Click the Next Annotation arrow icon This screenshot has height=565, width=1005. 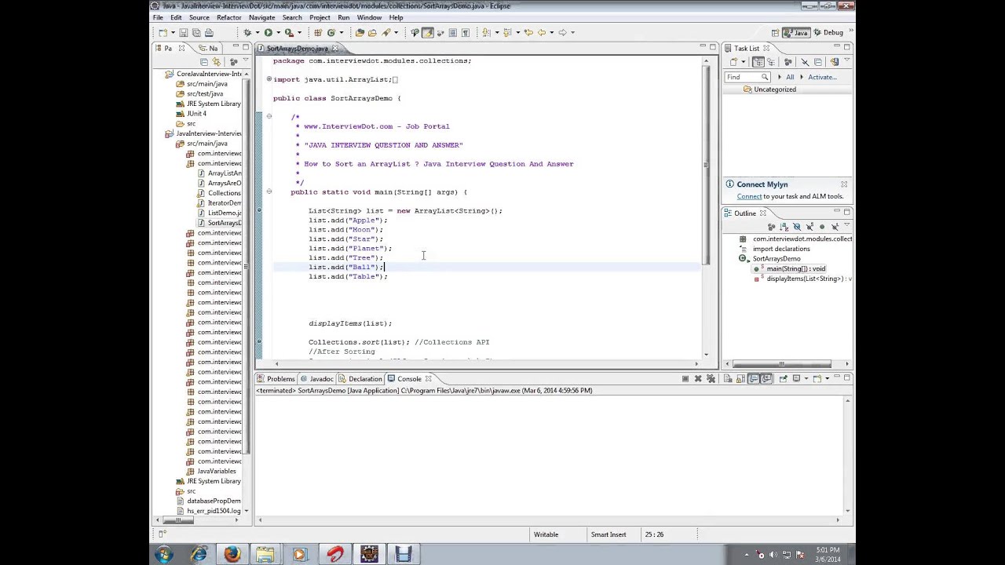click(487, 33)
